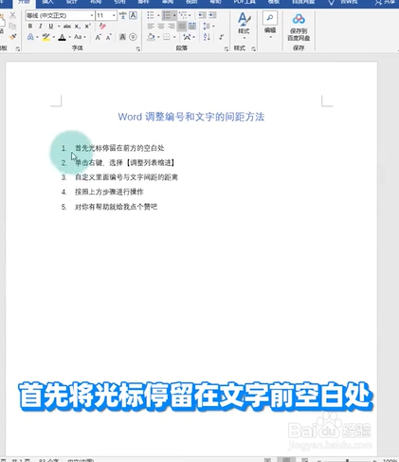Open the font name combo box
Viewport: 399px width, 462px height.
coord(60,15)
